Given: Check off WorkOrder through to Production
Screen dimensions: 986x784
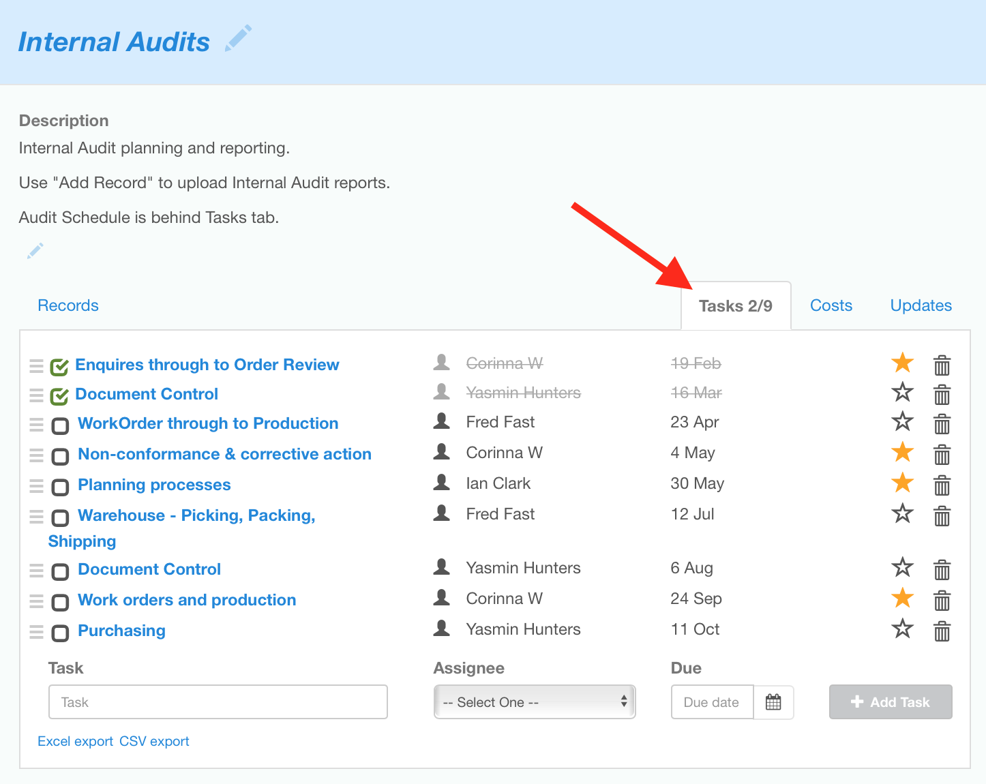Looking at the screenshot, I should (60, 426).
